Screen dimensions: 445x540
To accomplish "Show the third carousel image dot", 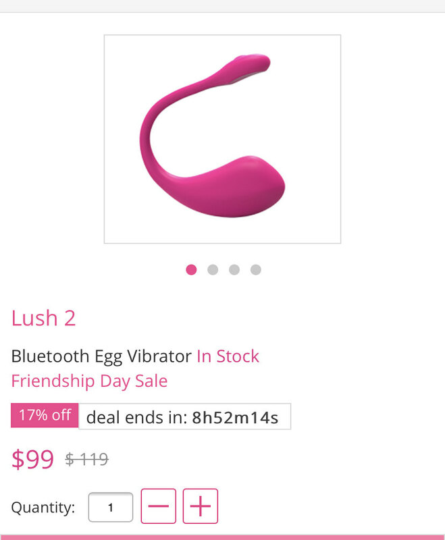I will [234, 269].
